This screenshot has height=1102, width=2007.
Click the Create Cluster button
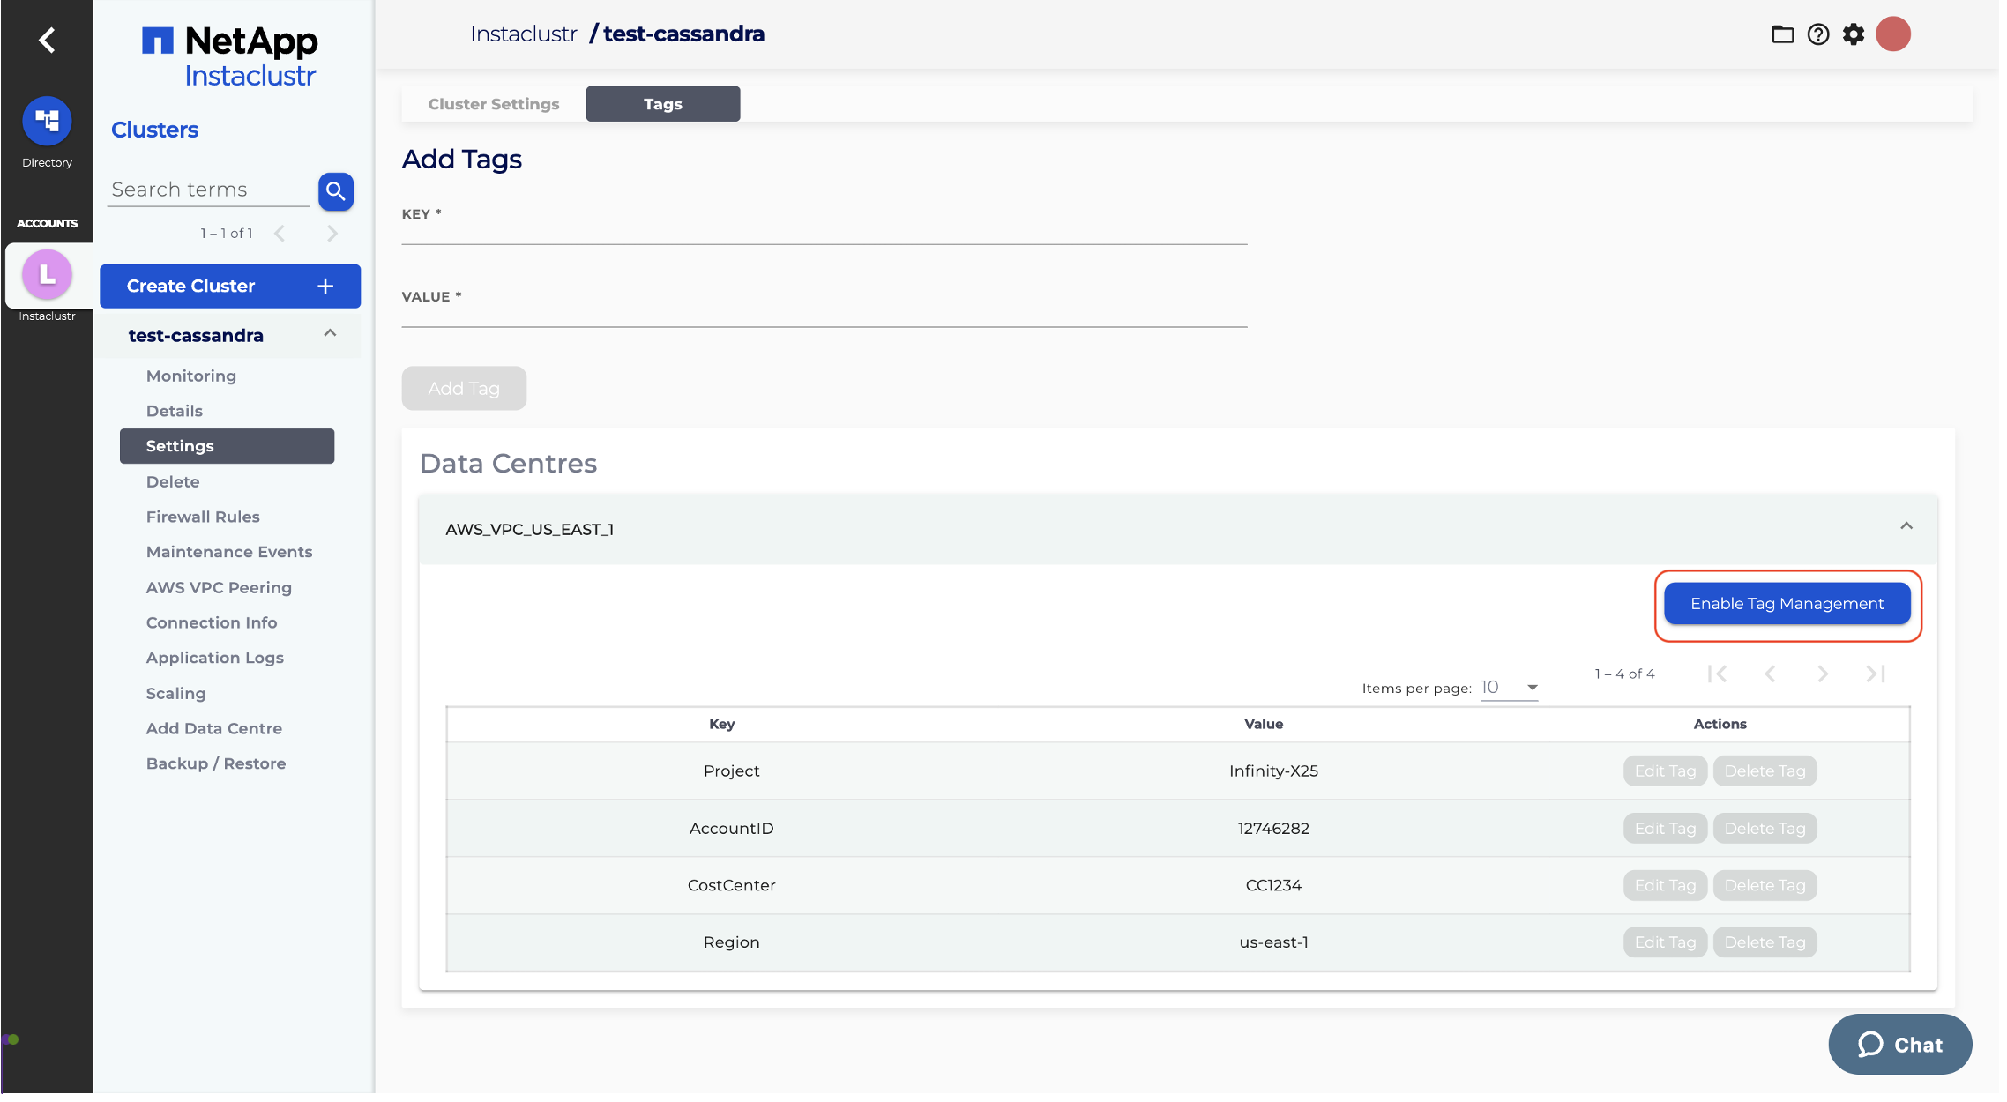[229, 286]
